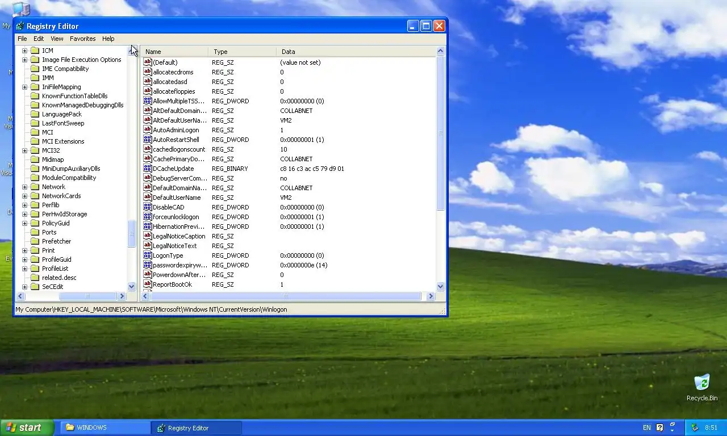Open the Recycle Bin desktop icon
The width and height of the screenshot is (727, 436).
702,383
